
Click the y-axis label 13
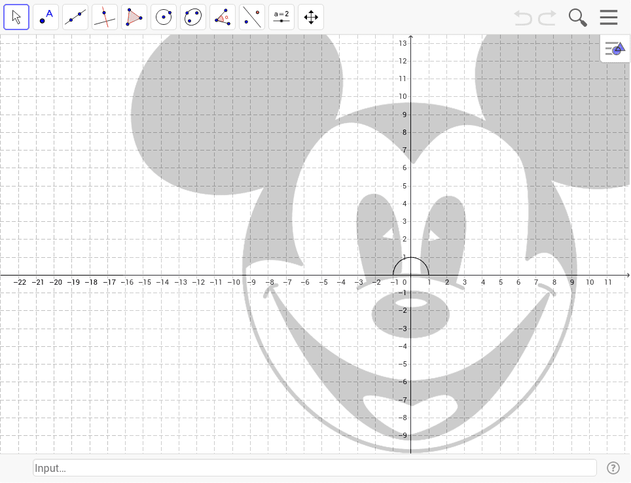pos(403,43)
